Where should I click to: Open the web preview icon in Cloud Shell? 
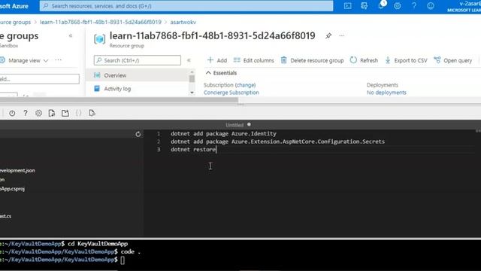point(92,113)
